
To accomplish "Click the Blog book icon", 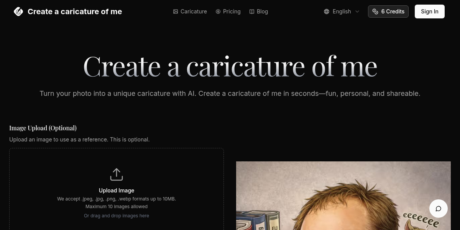I will [x=252, y=11].
